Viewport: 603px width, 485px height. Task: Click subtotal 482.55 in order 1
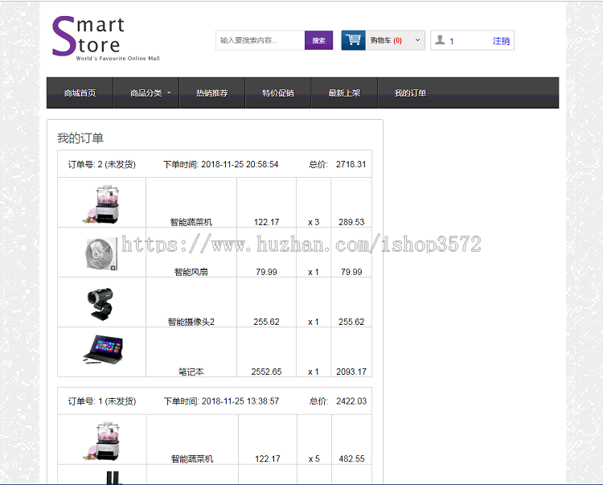click(351, 458)
